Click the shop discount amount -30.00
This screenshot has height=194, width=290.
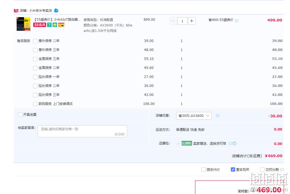[x=275, y=116]
